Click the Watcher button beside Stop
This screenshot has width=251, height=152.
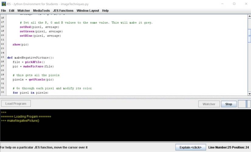(209, 104)
